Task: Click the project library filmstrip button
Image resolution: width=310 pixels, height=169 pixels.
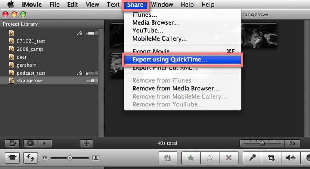Action: (x=12, y=143)
